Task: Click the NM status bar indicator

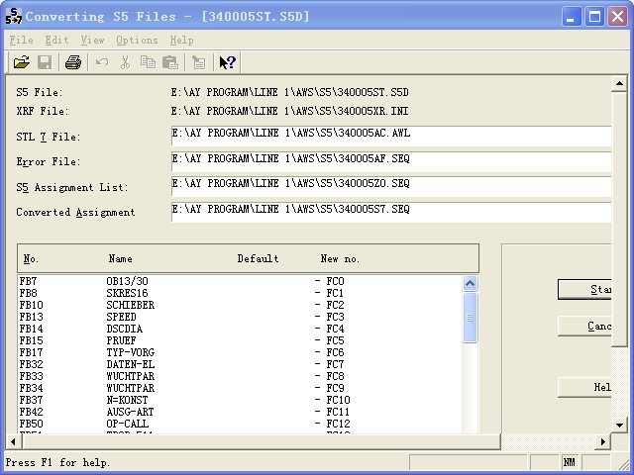Action: [x=569, y=462]
